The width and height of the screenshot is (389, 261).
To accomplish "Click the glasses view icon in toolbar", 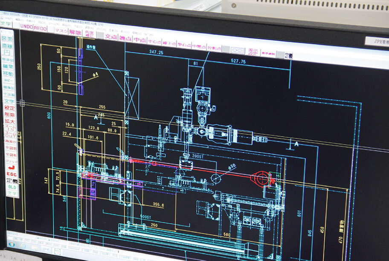I will (238, 50).
